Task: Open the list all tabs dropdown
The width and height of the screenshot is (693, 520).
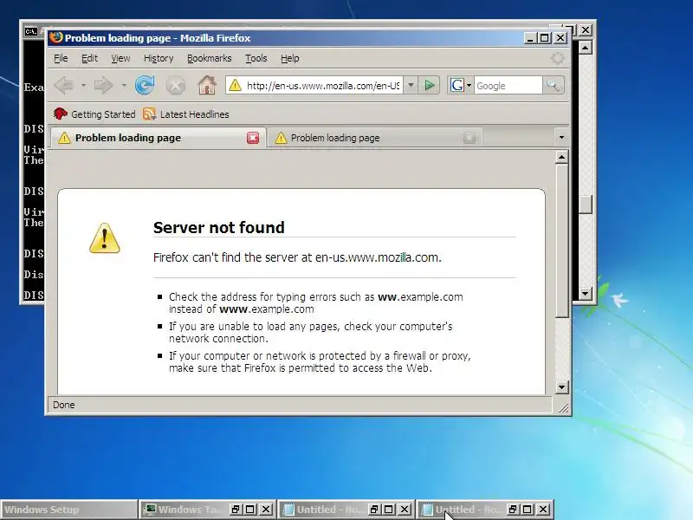Action: pyautogui.click(x=561, y=138)
